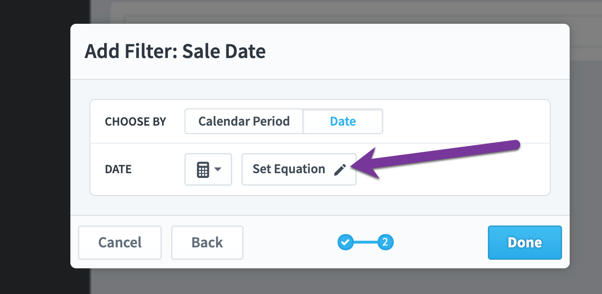Click the DATE row label

(x=118, y=170)
